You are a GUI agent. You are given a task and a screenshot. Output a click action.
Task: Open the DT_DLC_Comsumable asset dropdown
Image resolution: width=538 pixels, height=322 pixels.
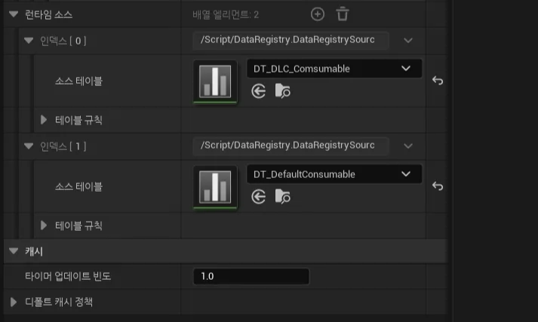point(407,69)
